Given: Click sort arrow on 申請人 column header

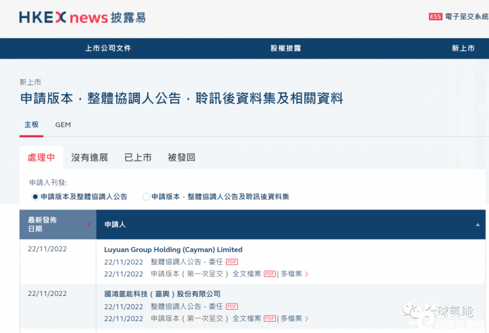Looking at the screenshot, I should (x=477, y=224).
